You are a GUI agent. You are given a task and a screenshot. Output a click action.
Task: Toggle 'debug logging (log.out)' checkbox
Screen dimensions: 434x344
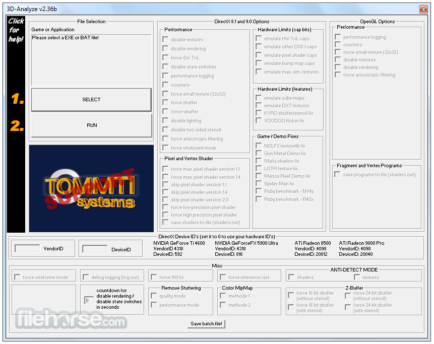pyautogui.click(x=86, y=277)
